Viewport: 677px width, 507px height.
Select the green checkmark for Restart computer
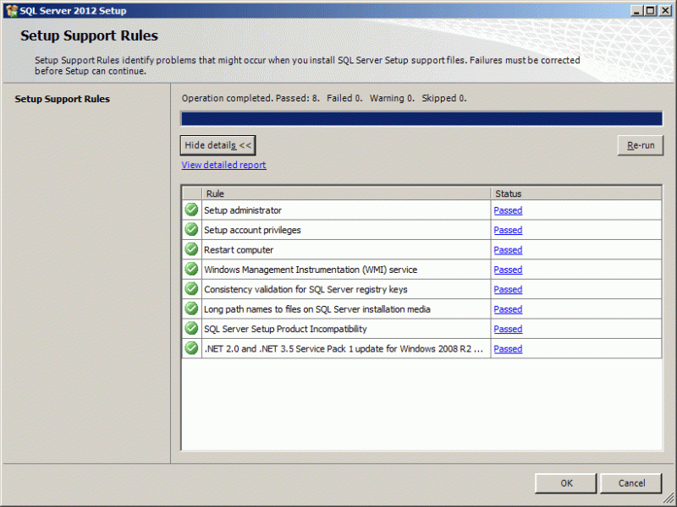click(x=190, y=249)
